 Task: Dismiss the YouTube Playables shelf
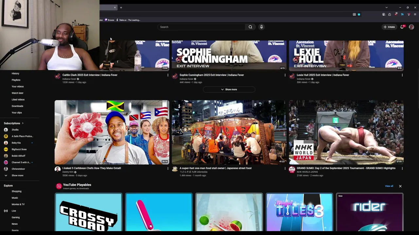coord(400,186)
